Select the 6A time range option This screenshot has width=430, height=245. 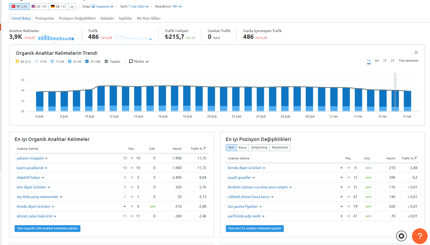pyautogui.click(x=377, y=61)
